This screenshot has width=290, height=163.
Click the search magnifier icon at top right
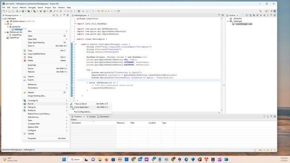pyautogui.click(x=261, y=11)
